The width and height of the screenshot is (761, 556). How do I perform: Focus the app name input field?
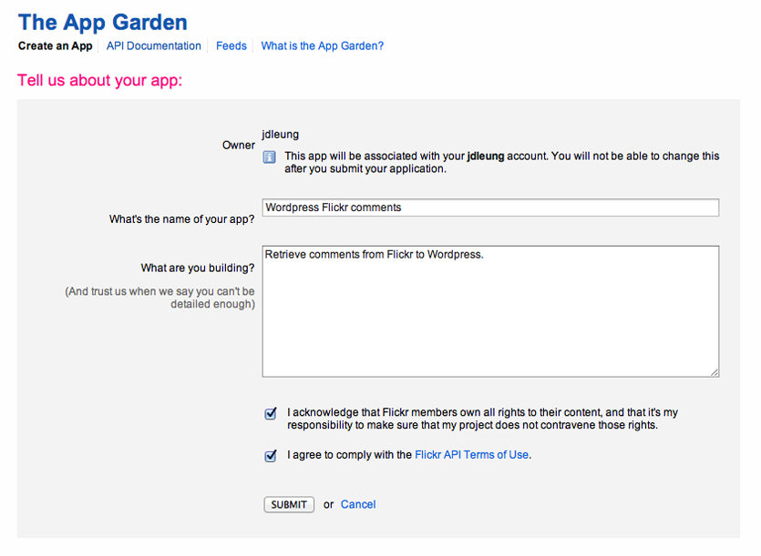[490, 207]
